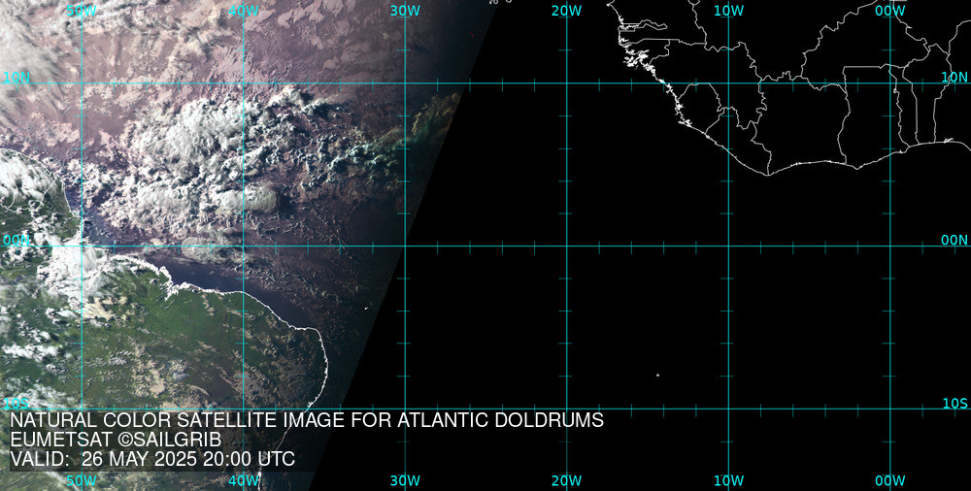Click the 20W longitude label along the bottom edge
Viewport: 971px width, 491px height.
567,480
